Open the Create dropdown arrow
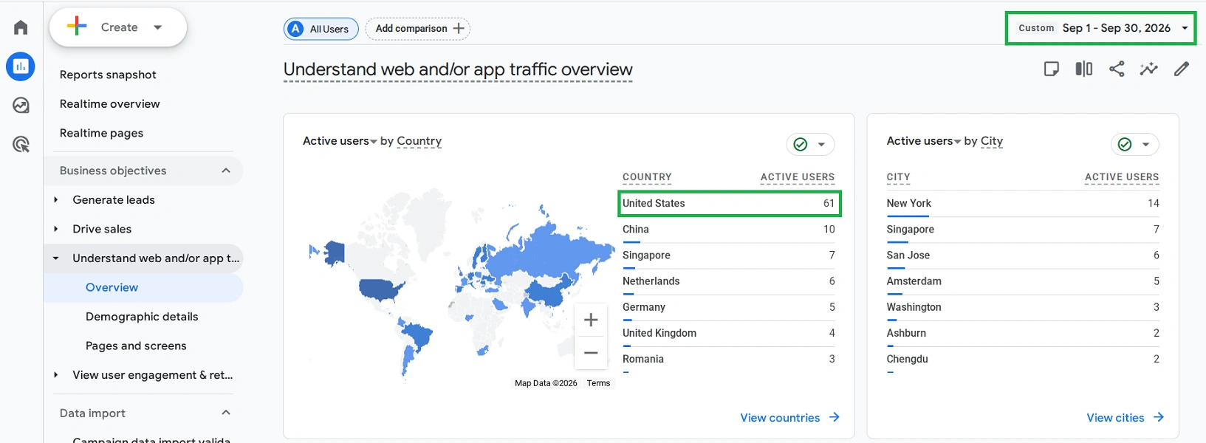This screenshot has width=1206, height=443. [157, 27]
